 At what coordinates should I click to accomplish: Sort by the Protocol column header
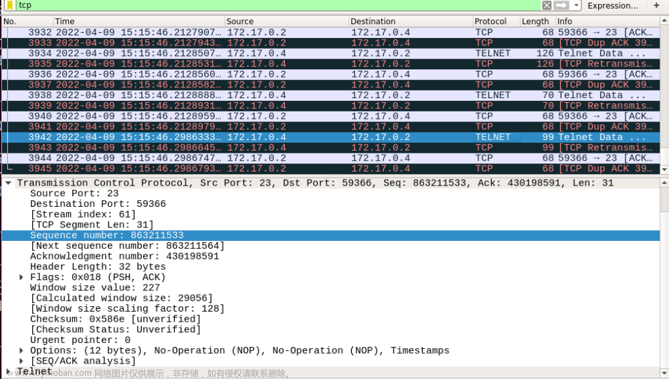click(496, 21)
